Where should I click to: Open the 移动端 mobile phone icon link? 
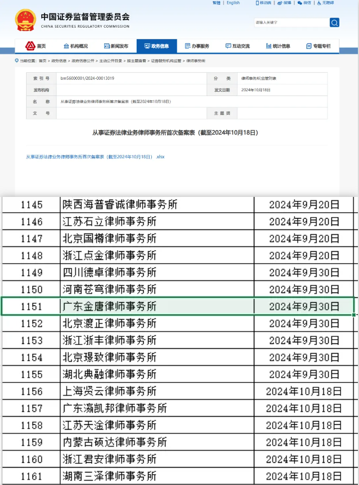click(257, 3)
